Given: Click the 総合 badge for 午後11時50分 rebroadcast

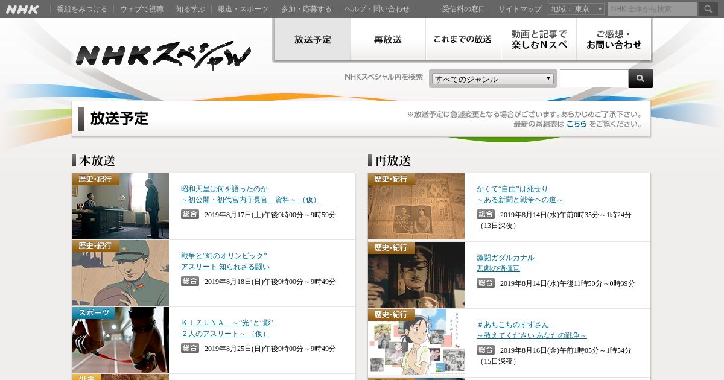Looking at the screenshot, I should click(x=486, y=283).
